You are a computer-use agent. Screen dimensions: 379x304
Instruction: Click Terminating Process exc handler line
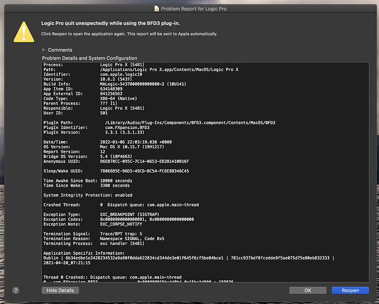[x=94, y=243]
